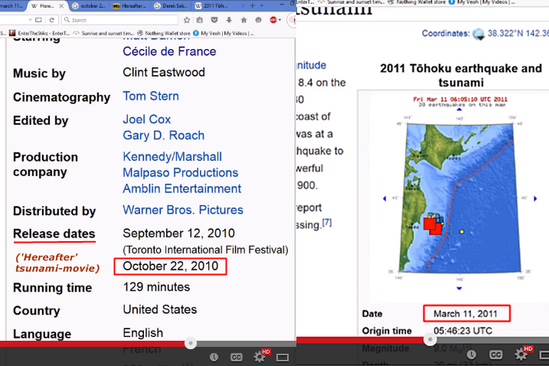Open address bar history dropdown arrow
This screenshot has width=549, height=366.
point(31,20)
